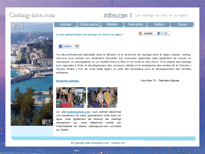Screen dimensions: 205x154
Task: Open more share options ellipsis
Action: [x=169, y=34]
